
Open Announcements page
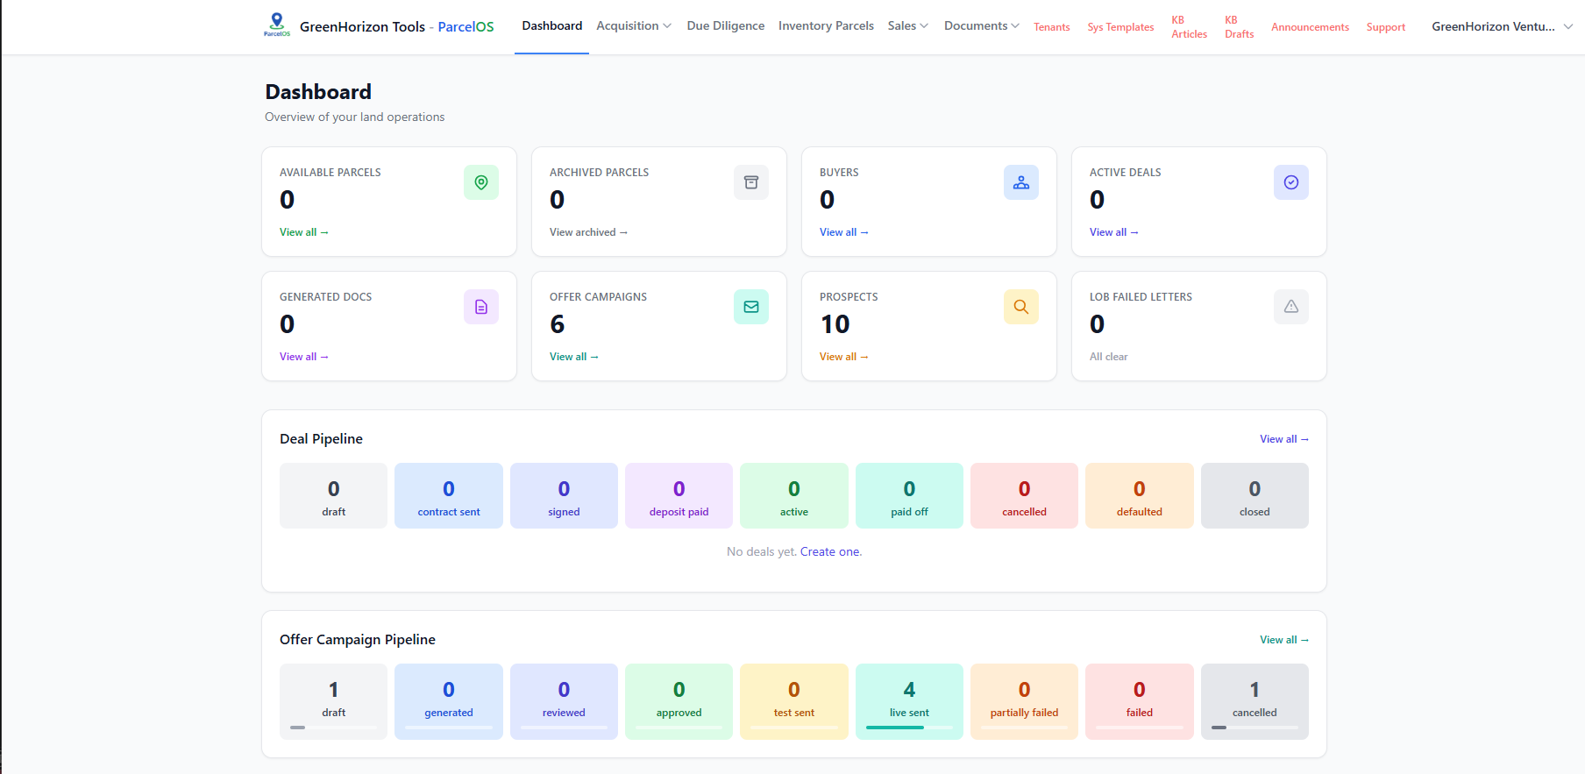point(1310,27)
